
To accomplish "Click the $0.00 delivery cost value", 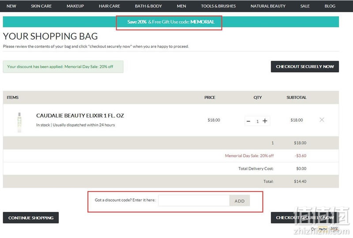I will coord(301,169).
